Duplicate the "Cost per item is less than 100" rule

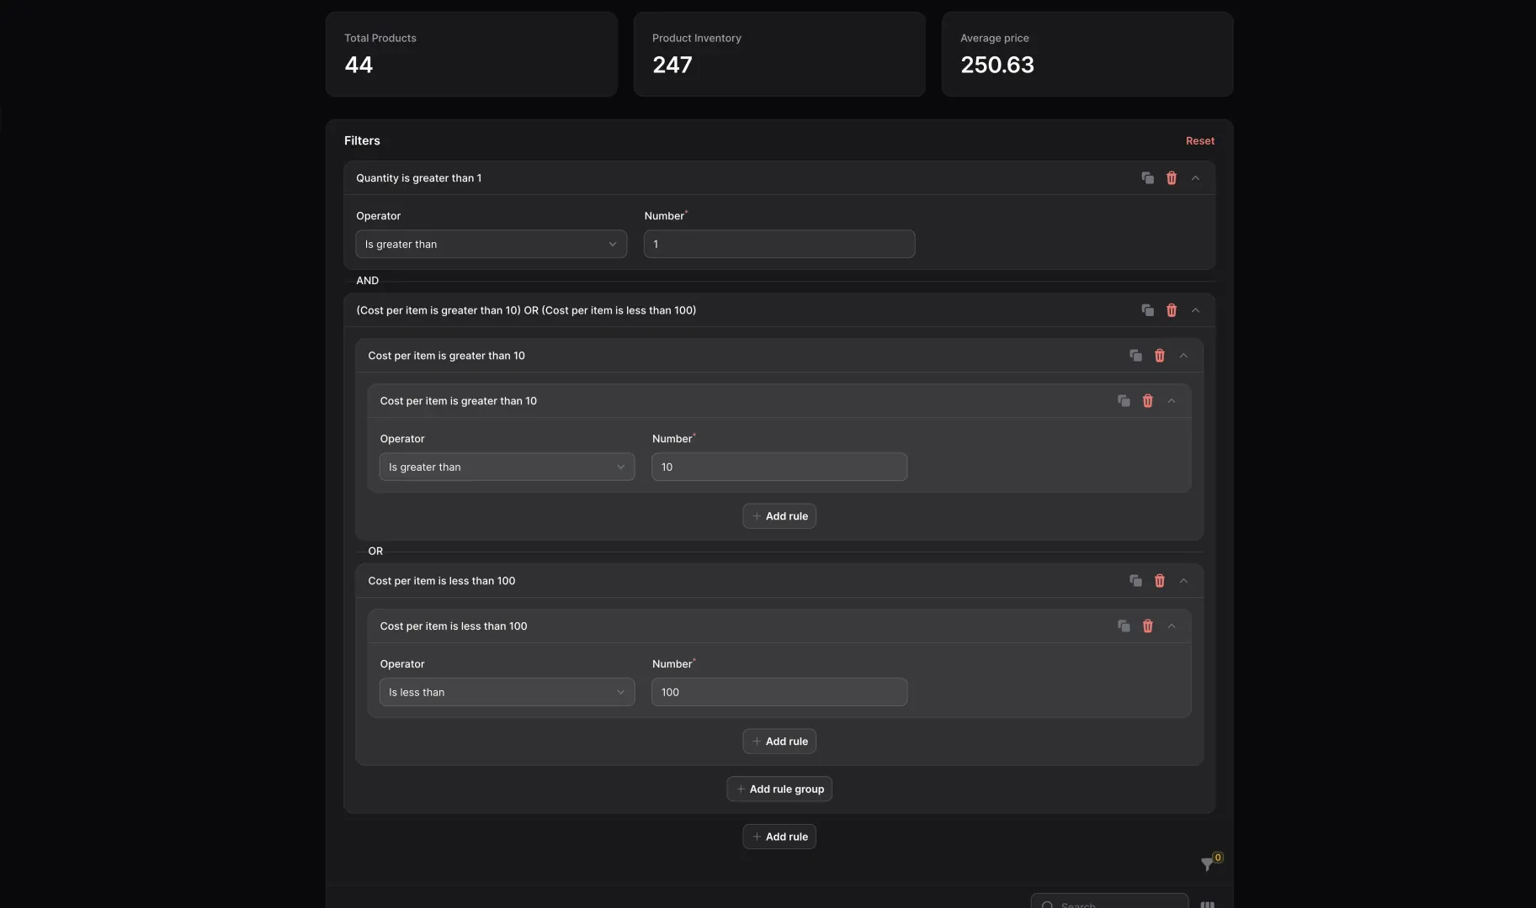(1124, 626)
